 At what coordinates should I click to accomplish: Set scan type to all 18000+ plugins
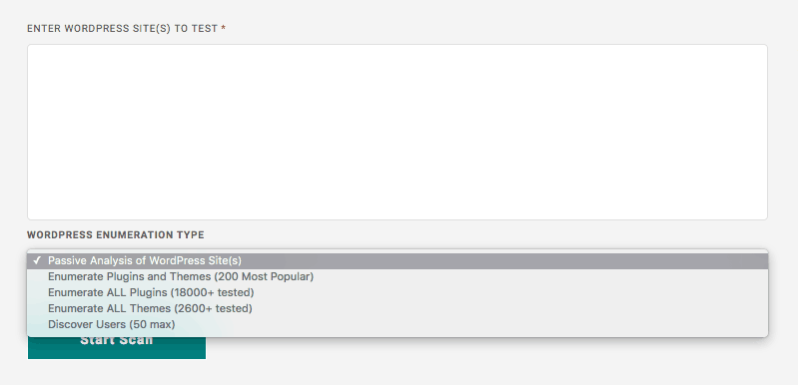(x=397, y=292)
